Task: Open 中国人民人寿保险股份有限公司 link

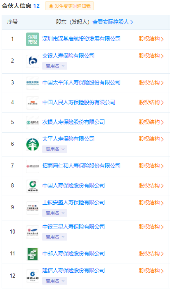Action: pos(79,102)
